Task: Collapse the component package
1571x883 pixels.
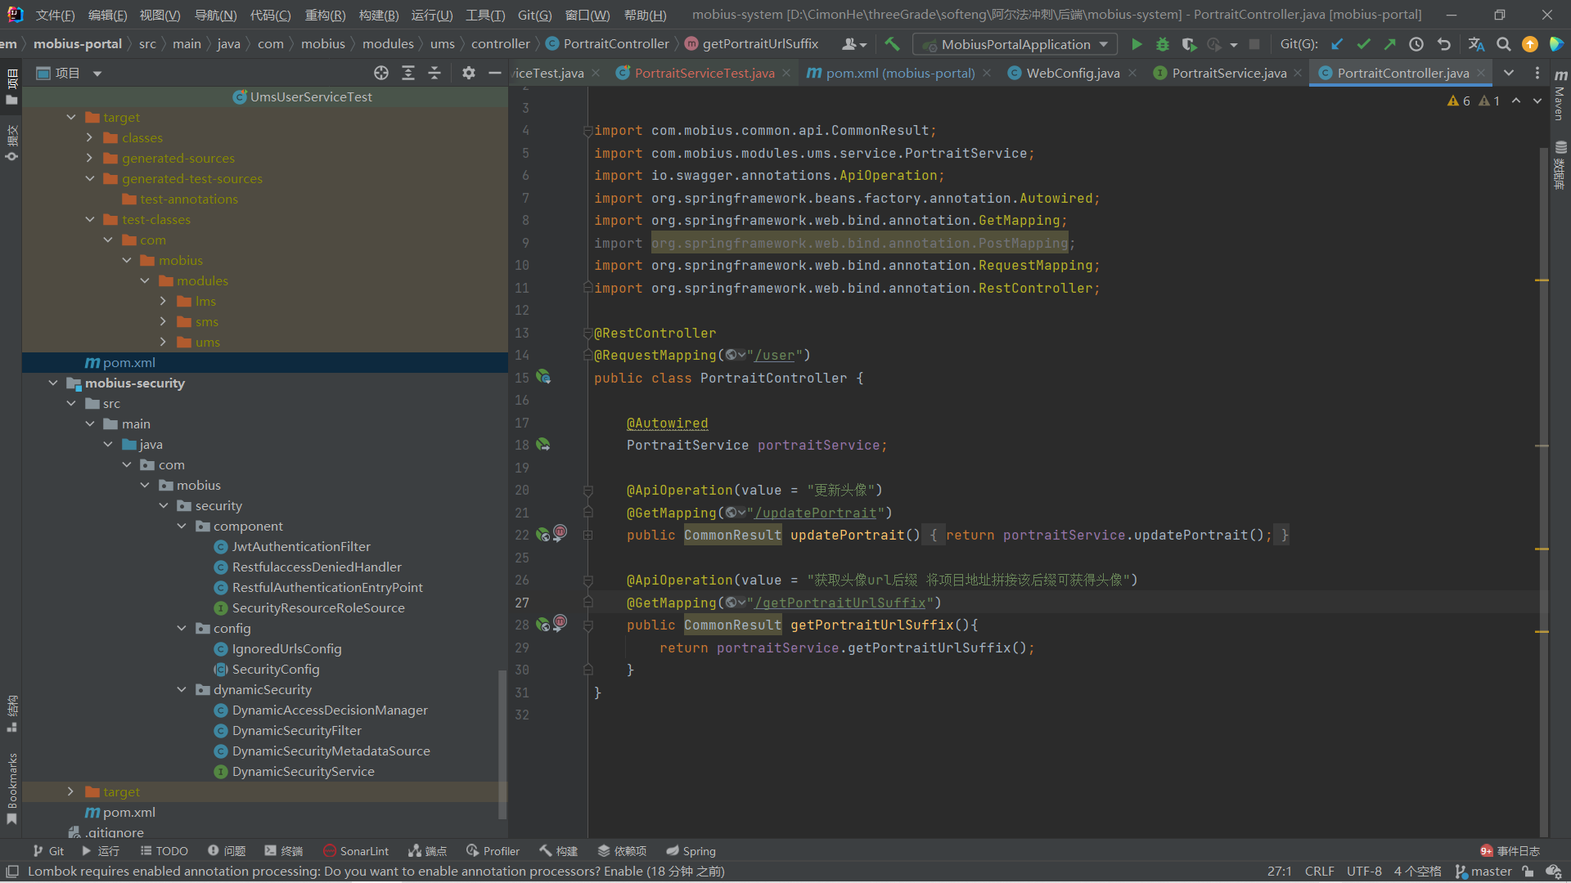Action: coord(182,527)
